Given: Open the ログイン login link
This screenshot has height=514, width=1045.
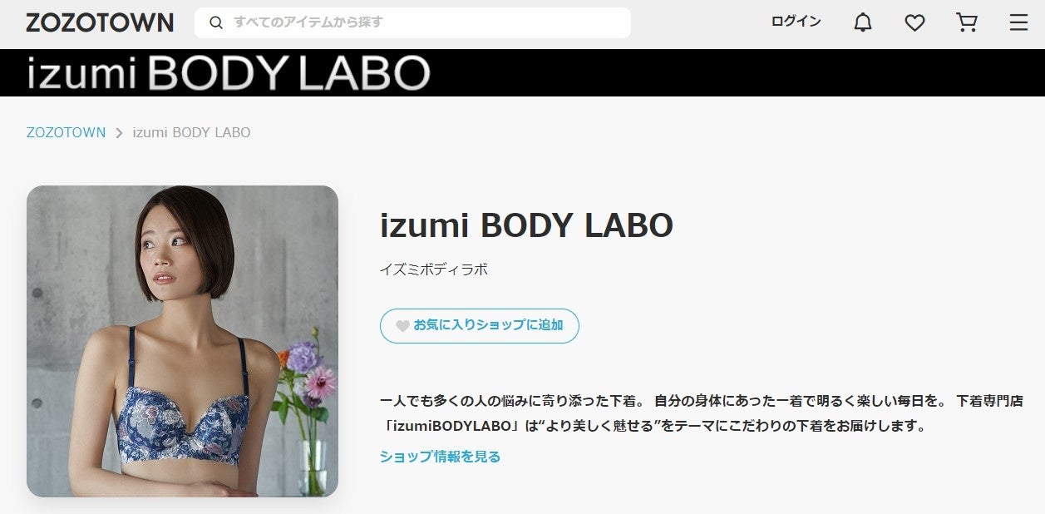Looking at the screenshot, I should (x=796, y=22).
